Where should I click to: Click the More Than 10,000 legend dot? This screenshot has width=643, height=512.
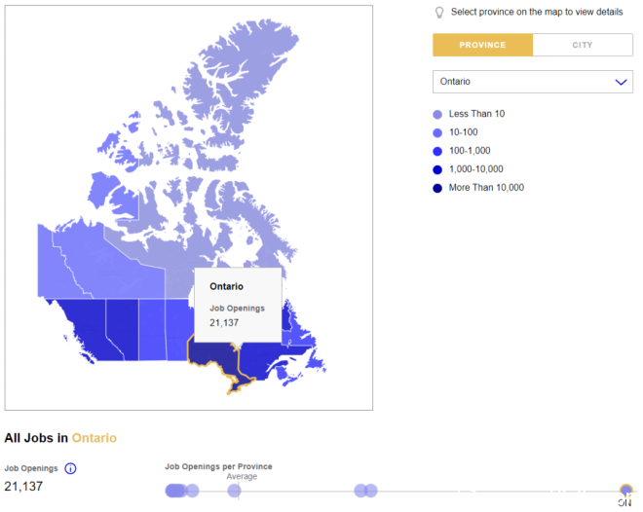coord(437,188)
